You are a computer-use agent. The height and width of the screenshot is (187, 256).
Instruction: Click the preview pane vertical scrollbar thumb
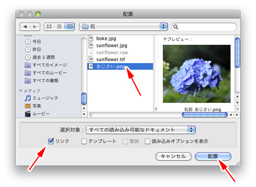tap(237, 52)
